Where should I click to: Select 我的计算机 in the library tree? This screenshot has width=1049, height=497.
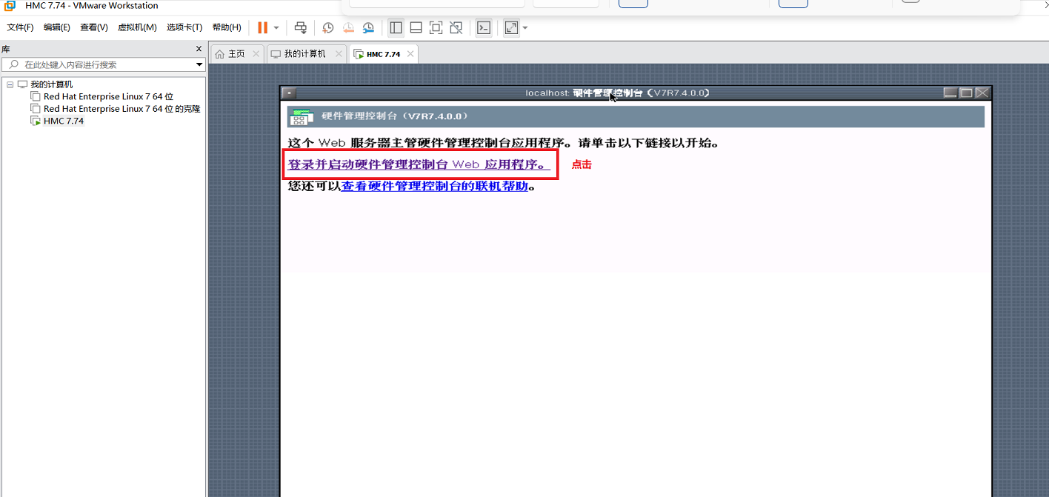[52, 84]
